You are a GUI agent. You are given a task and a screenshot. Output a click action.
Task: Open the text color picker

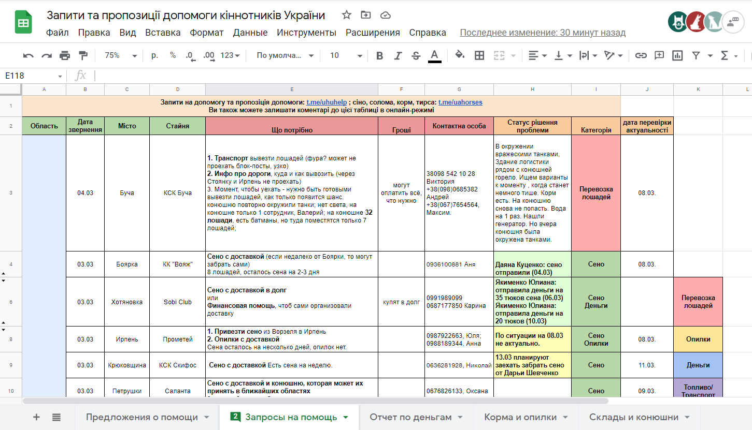(x=435, y=55)
